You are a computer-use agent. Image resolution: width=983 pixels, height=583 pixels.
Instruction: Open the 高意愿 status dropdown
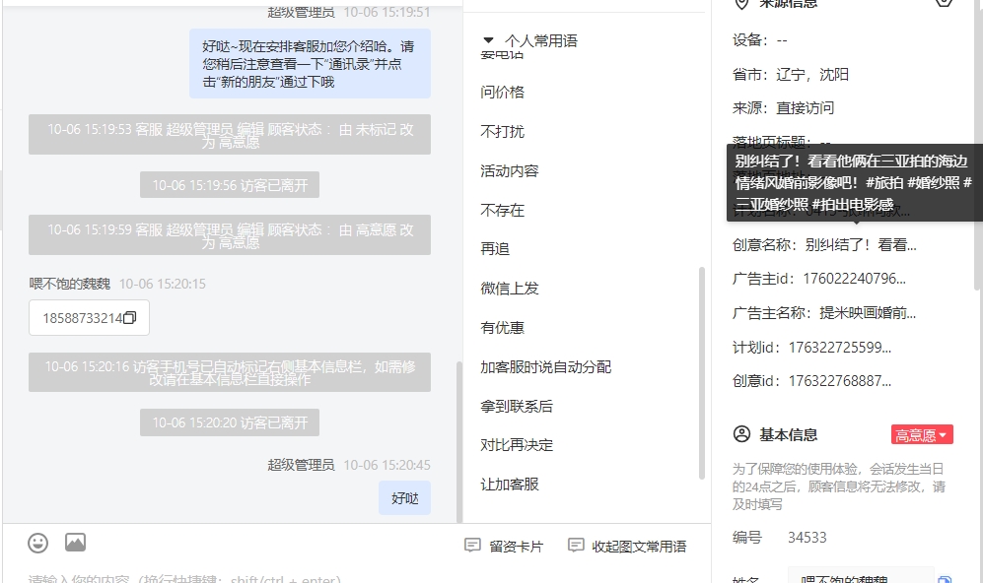[x=922, y=434]
